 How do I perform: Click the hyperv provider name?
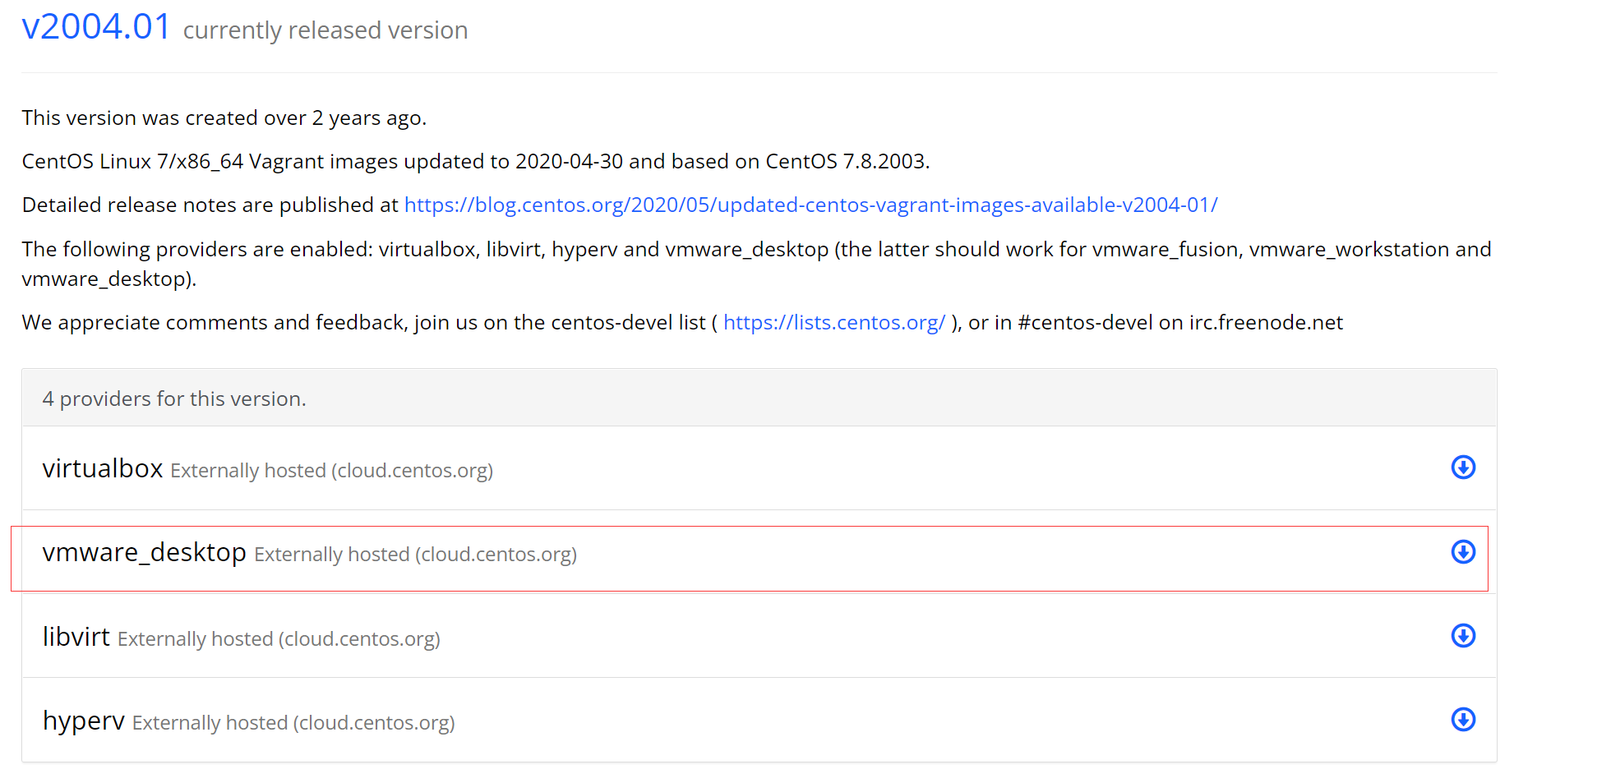pyautogui.click(x=82, y=720)
